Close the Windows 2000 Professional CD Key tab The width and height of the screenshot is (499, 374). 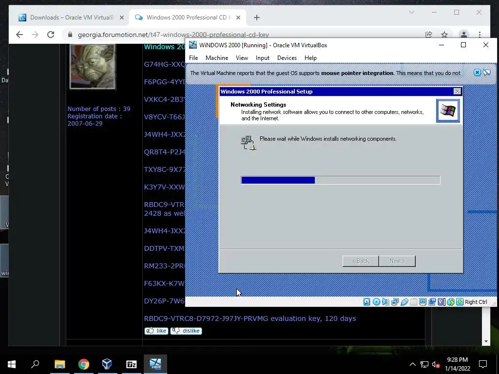coord(238,18)
